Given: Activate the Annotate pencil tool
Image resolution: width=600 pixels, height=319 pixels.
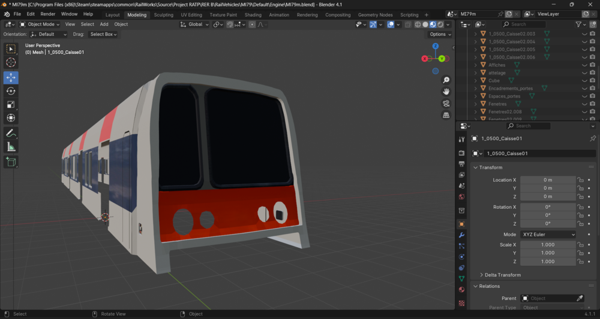Looking at the screenshot, I should pos(11,133).
